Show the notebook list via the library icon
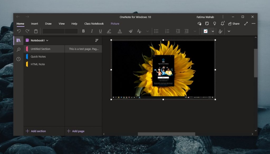Viewport: 270px width, 154px height. click(x=18, y=40)
